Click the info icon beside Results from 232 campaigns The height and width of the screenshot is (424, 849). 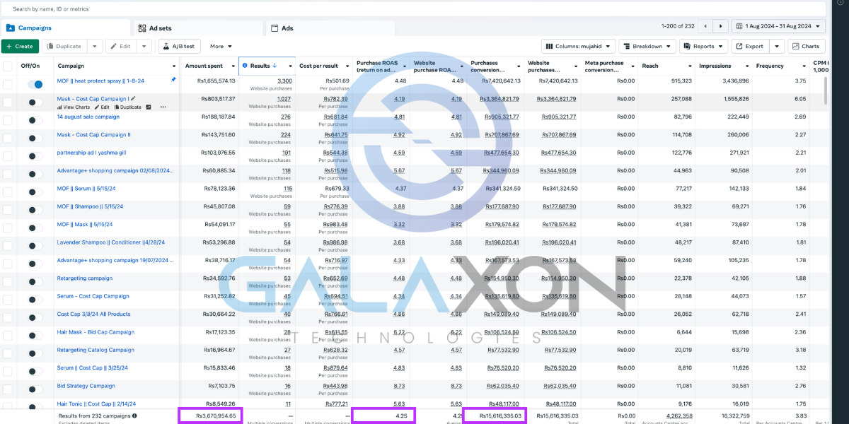(x=134, y=416)
